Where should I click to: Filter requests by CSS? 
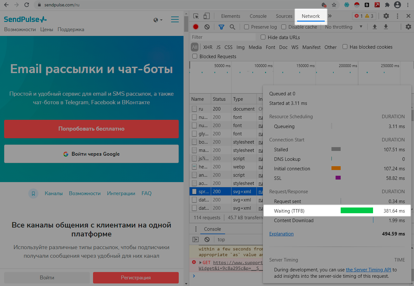coord(228,47)
